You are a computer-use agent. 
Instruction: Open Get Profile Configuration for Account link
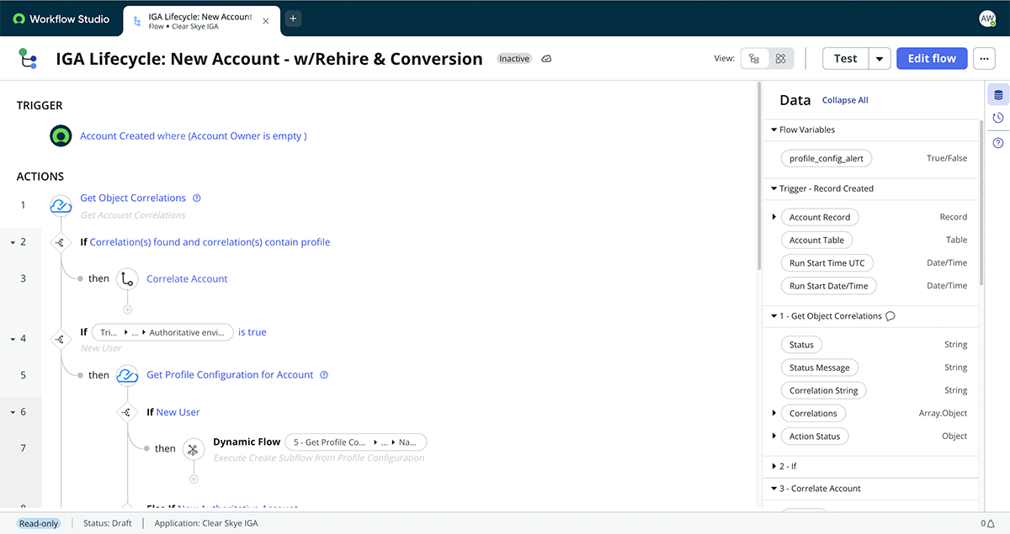tap(230, 375)
